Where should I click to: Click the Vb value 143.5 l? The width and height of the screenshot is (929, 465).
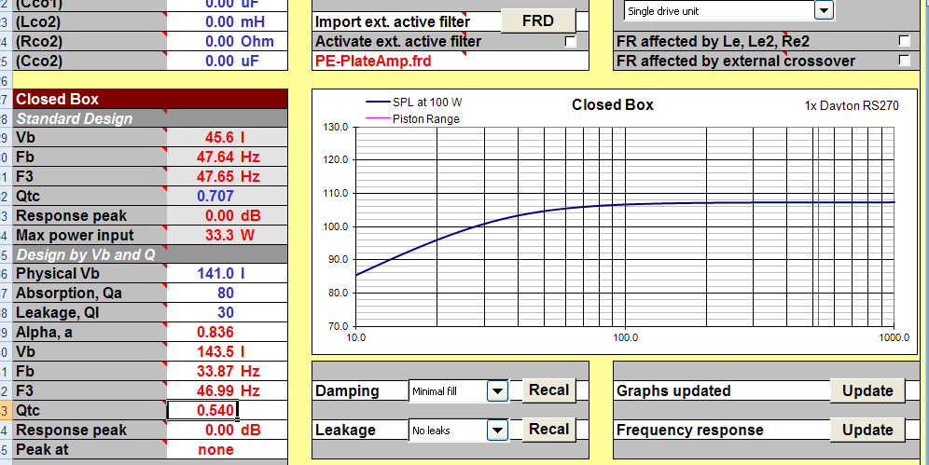(227, 352)
